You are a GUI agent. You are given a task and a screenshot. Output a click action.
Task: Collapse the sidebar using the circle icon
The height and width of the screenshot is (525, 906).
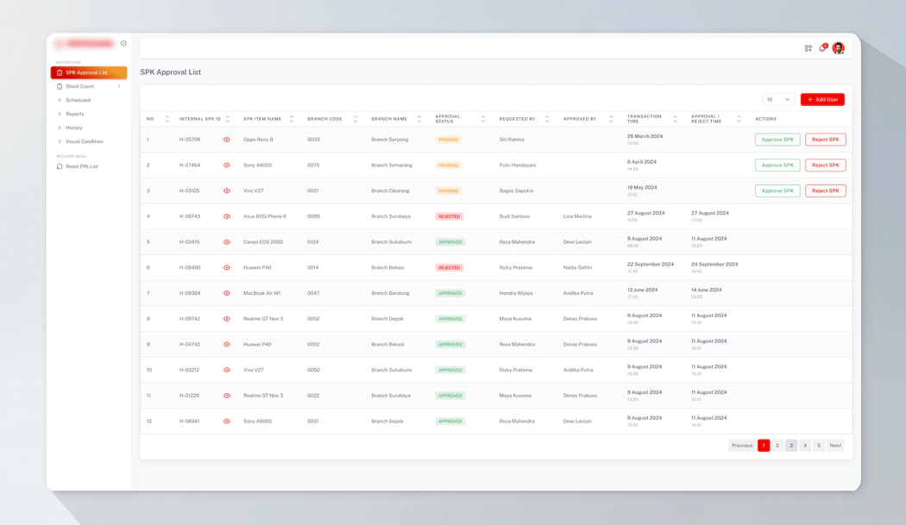click(123, 43)
